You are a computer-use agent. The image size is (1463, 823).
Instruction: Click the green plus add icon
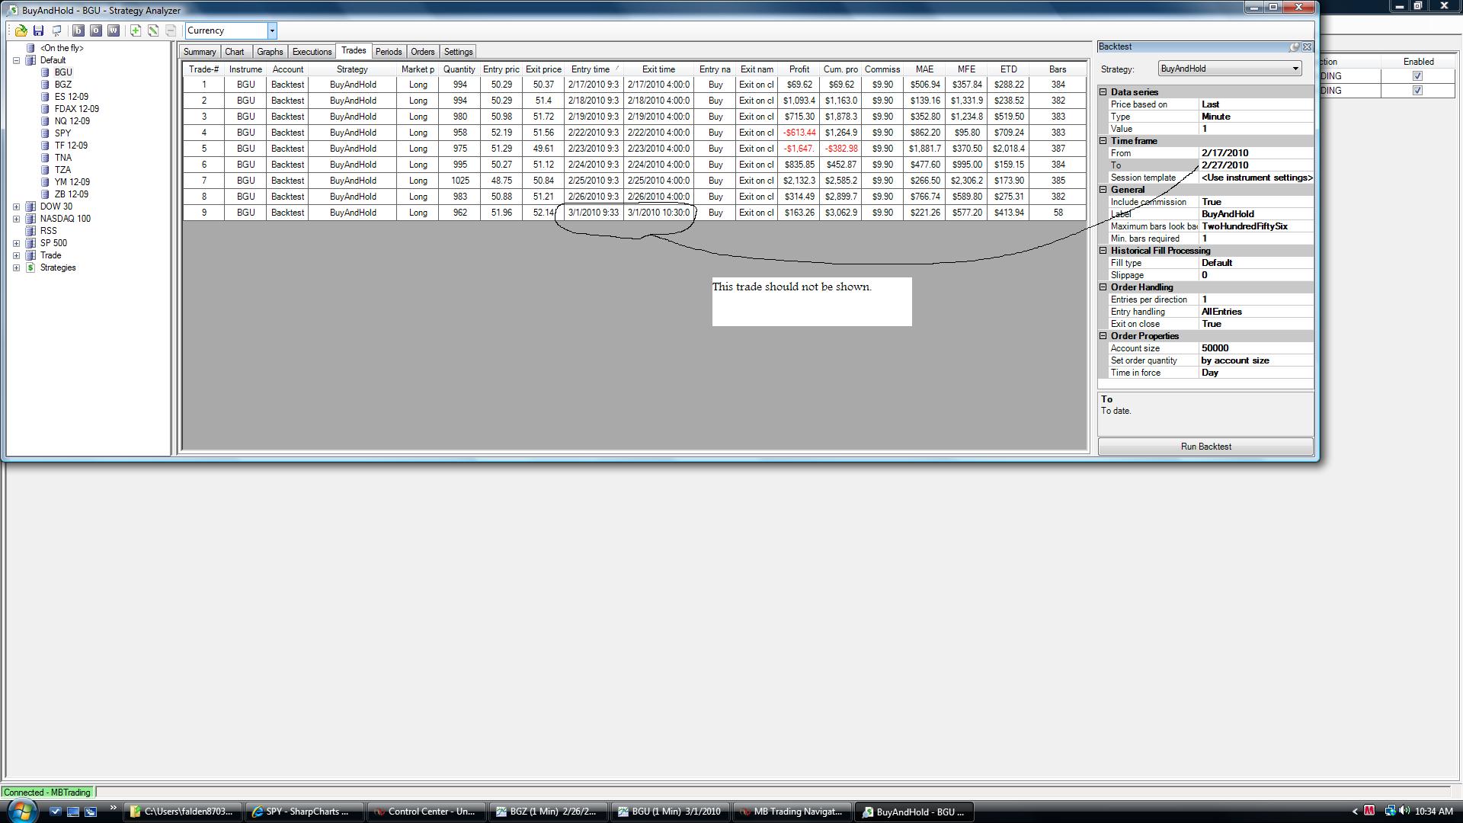point(135,30)
